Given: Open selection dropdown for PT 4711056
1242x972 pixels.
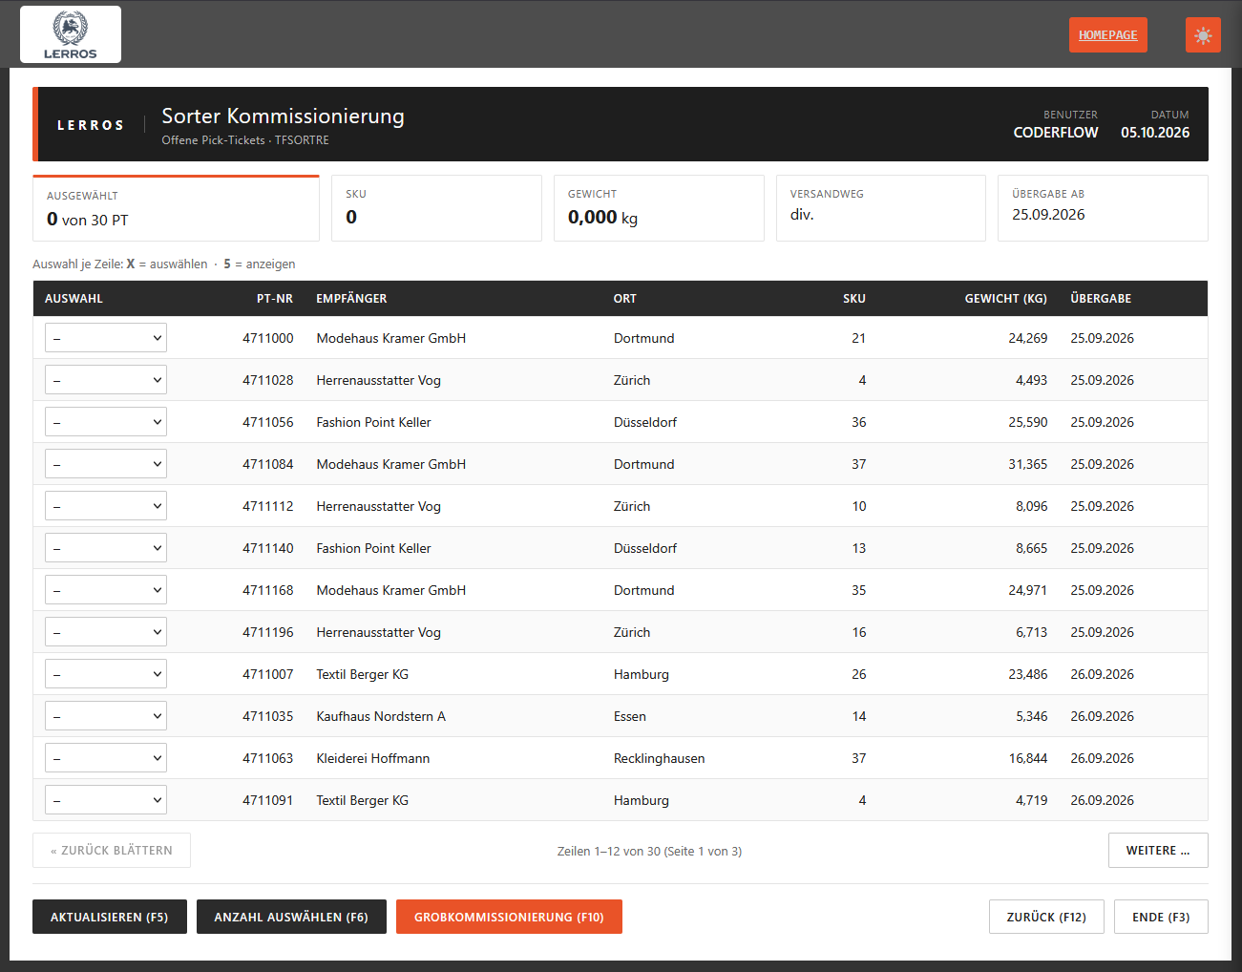Looking at the screenshot, I should tap(106, 422).
